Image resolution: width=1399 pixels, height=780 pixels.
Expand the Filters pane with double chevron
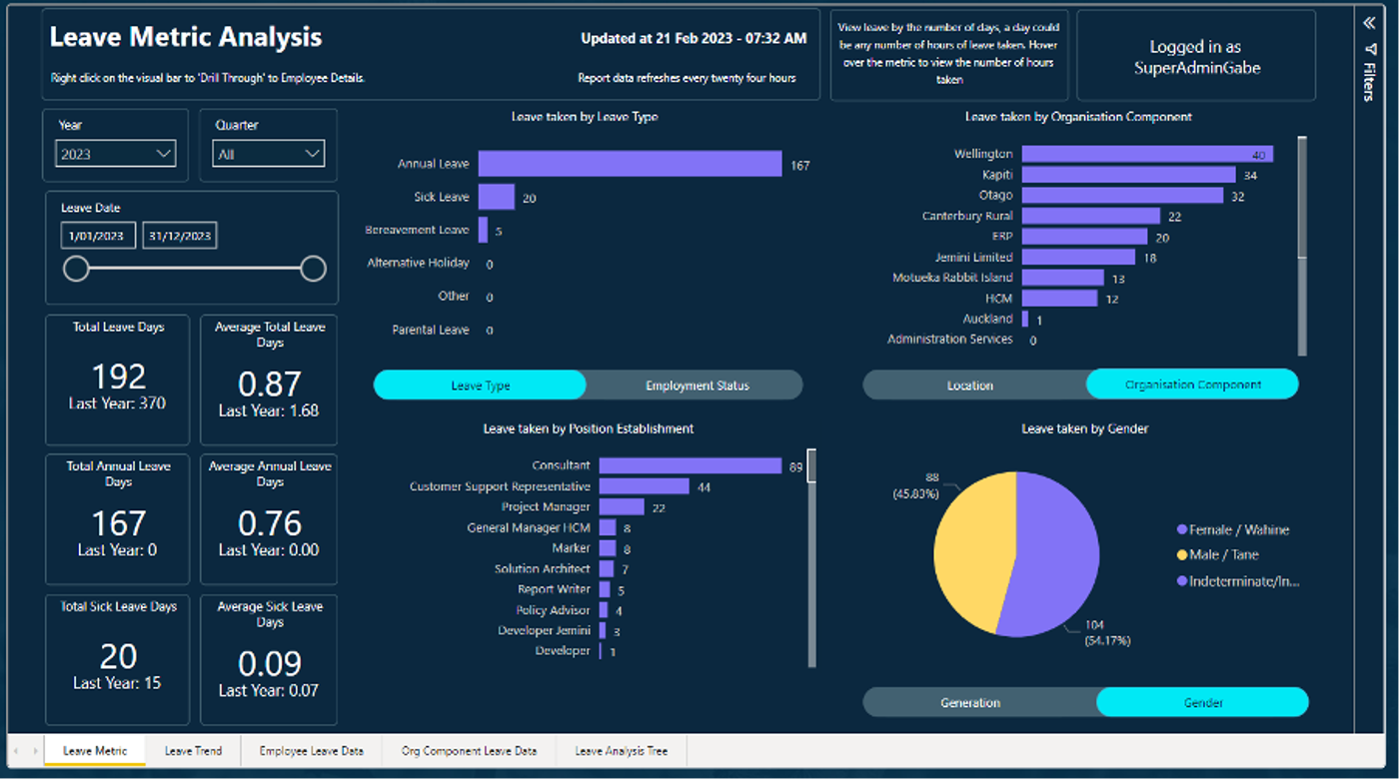coord(1368,23)
